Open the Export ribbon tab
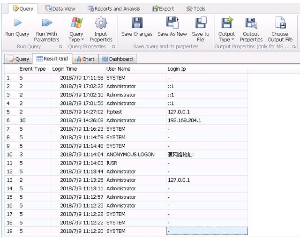 163,8
